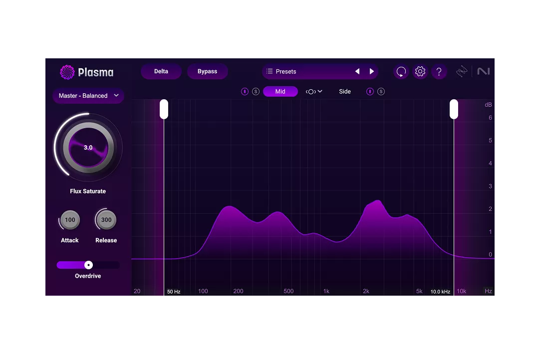Screen dimensions: 539x354
Task: Expand the stereo channel mode dropdown
Action: pyautogui.click(x=314, y=92)
